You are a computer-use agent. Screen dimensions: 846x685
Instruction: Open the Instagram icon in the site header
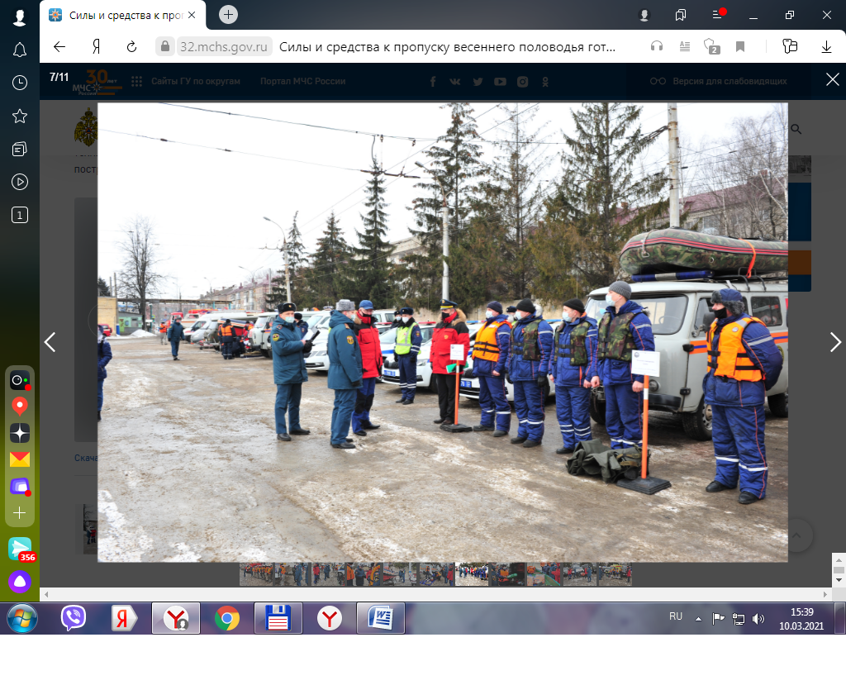point(522,82)
